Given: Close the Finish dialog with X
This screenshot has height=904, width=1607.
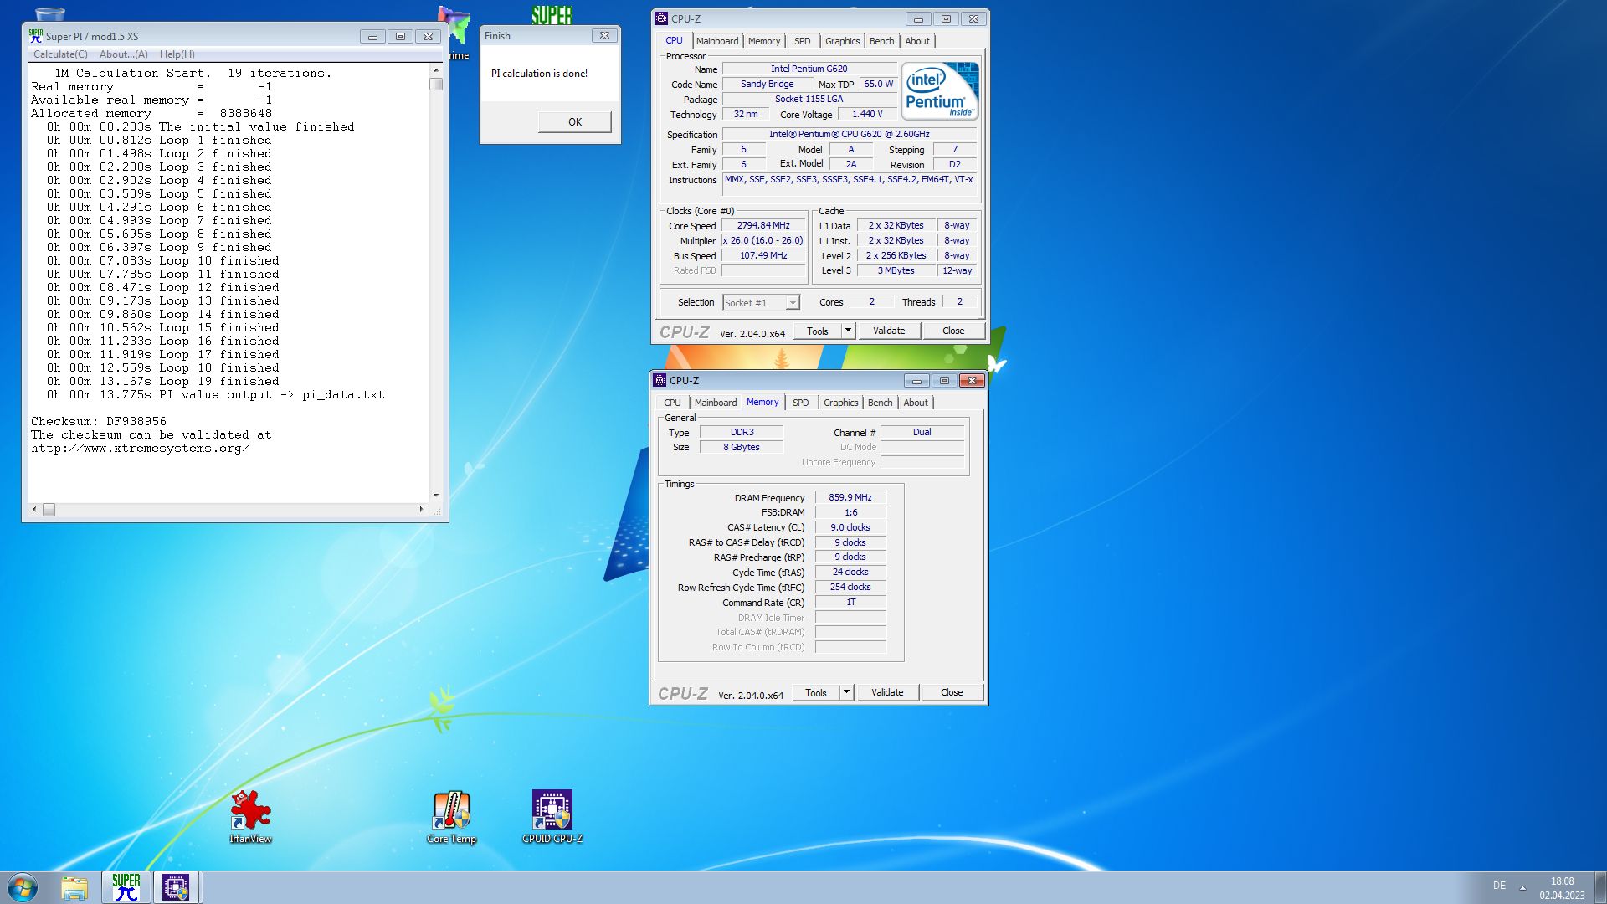Looking at the screenshot, I should pyautogui.click(x=605, y=36).
